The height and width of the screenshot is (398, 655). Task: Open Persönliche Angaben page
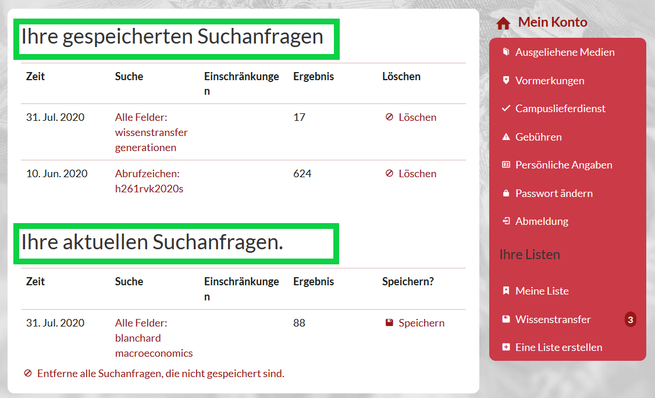[564, 165]
